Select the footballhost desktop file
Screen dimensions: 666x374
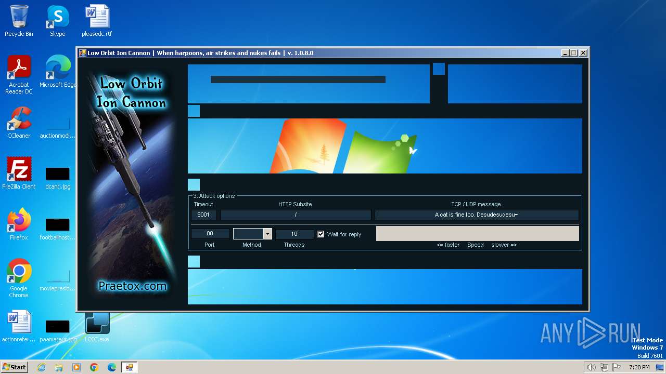pyautogui.click(x=57, y=229)
